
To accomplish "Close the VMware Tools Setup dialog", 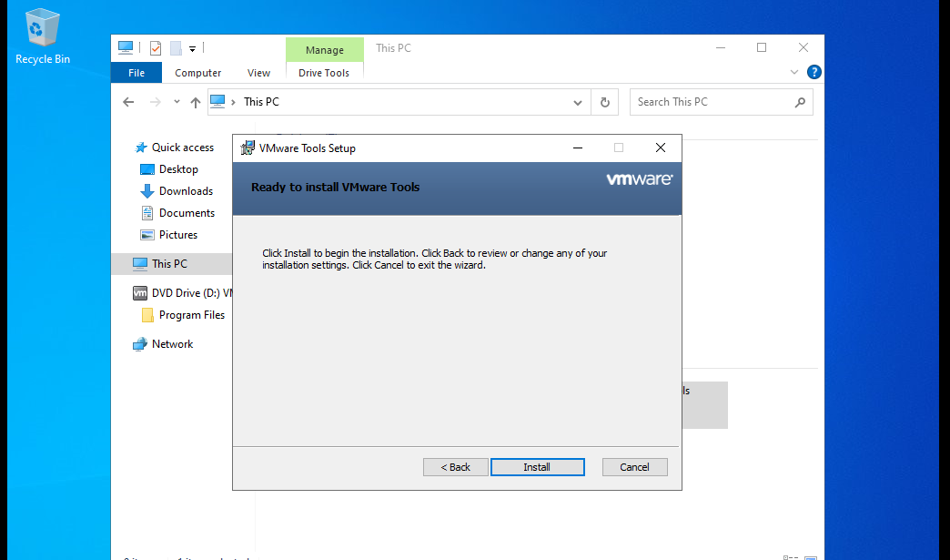I will (x=661, y=148).
